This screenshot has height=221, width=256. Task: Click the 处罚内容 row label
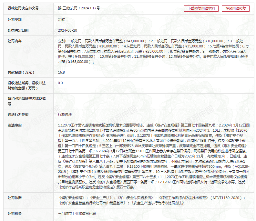(15, 41)
